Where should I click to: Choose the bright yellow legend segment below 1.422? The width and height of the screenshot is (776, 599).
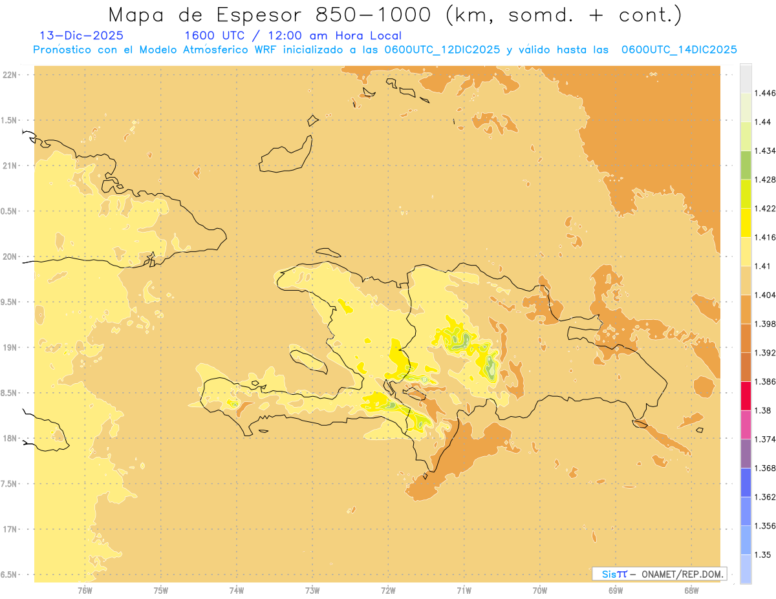[x=746, y=222]
